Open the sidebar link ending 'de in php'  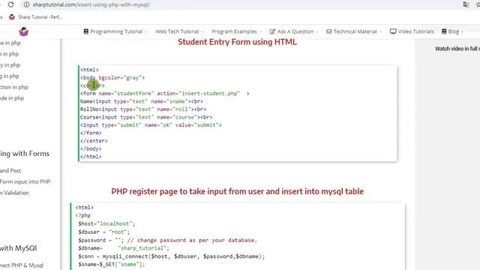(12, 98)
